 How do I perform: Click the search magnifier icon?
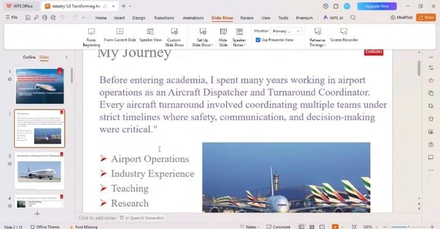353,17
